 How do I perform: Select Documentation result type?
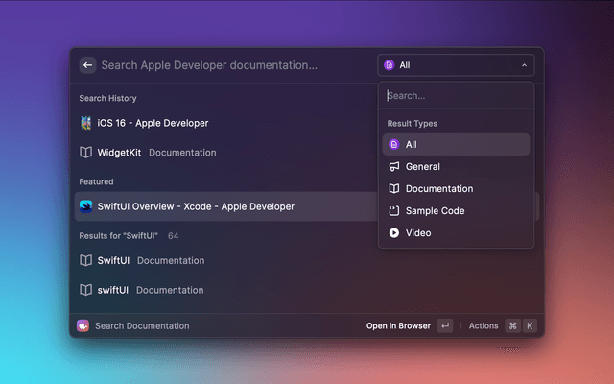pyautogui.click(x=438, y=189)
